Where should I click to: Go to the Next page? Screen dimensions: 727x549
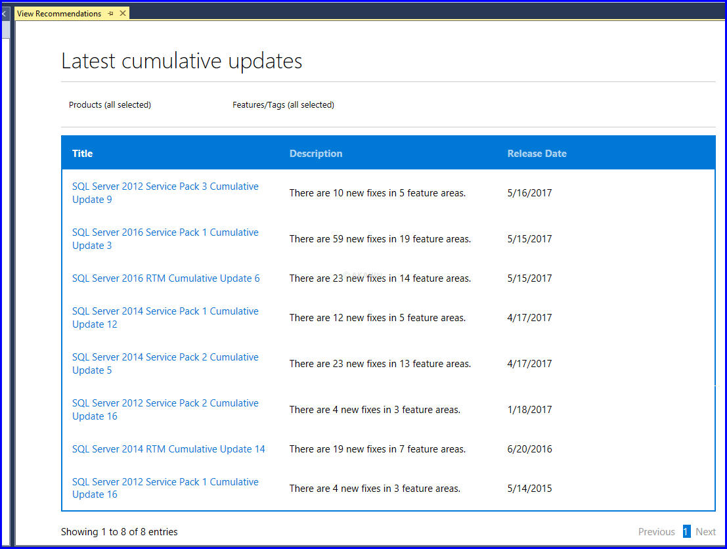pos(706,532)
